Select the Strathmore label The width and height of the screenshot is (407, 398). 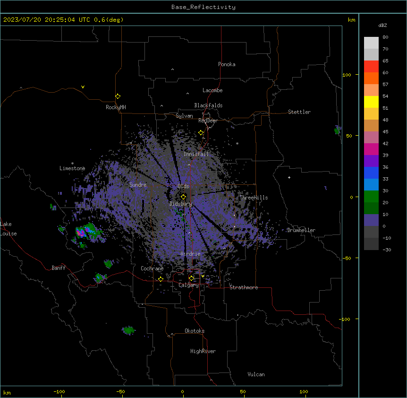click(x=244, y=287)
